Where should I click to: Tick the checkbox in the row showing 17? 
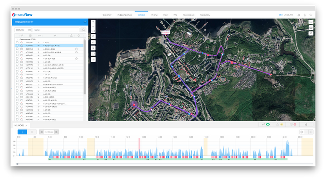pos(17,65)
